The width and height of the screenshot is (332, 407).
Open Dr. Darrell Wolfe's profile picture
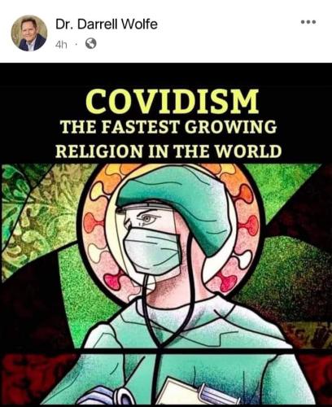pyautogui.click(x=29, y=33)
